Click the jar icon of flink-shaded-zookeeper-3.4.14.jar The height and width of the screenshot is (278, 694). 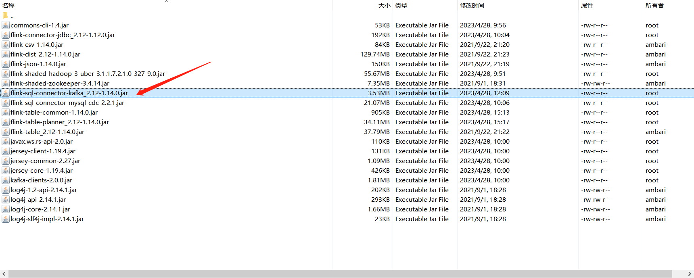[6, 83]
